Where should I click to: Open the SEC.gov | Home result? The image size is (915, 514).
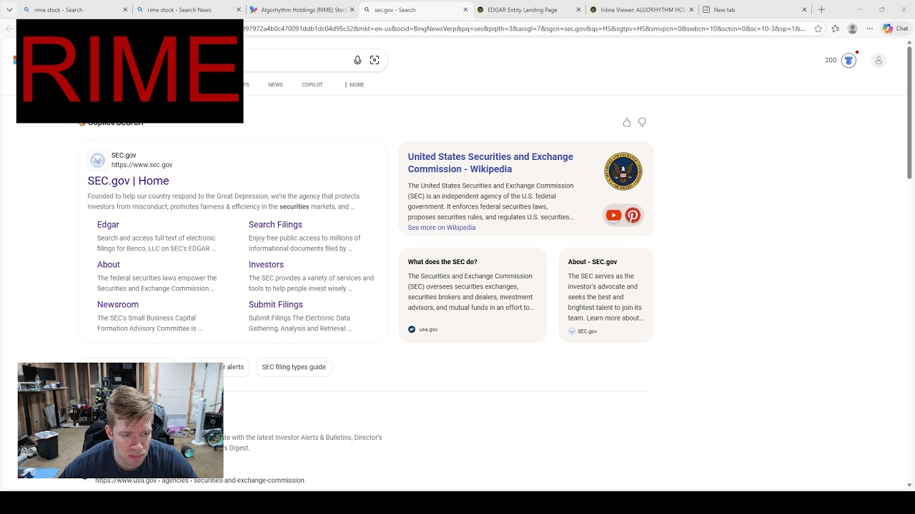pyautogui.click(x=128, y=181)
